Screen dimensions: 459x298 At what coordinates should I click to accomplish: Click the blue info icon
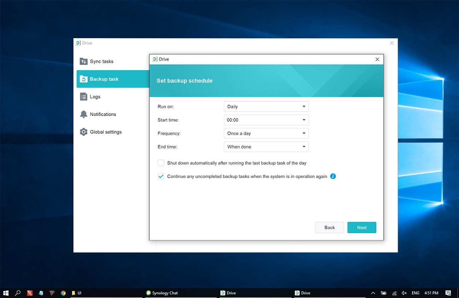[333, 176]
